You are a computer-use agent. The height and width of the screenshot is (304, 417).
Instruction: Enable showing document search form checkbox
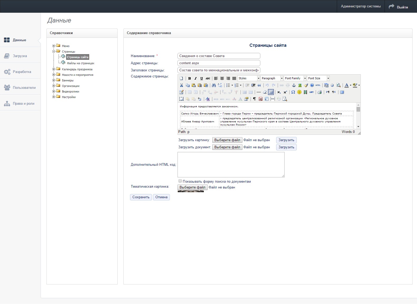tap(180, 181)
